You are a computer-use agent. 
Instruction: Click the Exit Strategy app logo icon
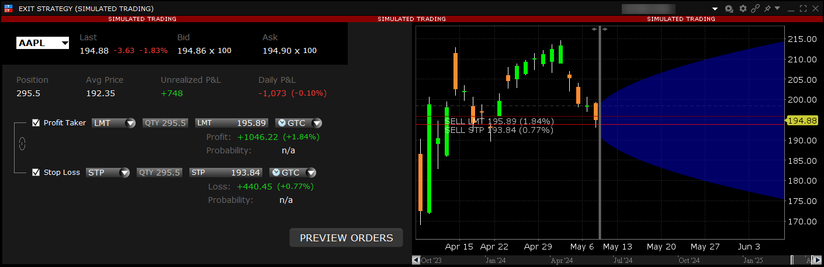click(x=8, y=9)
